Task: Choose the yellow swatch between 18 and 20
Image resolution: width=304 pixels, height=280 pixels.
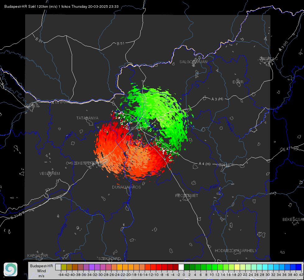Action: (x=237, y=267)
